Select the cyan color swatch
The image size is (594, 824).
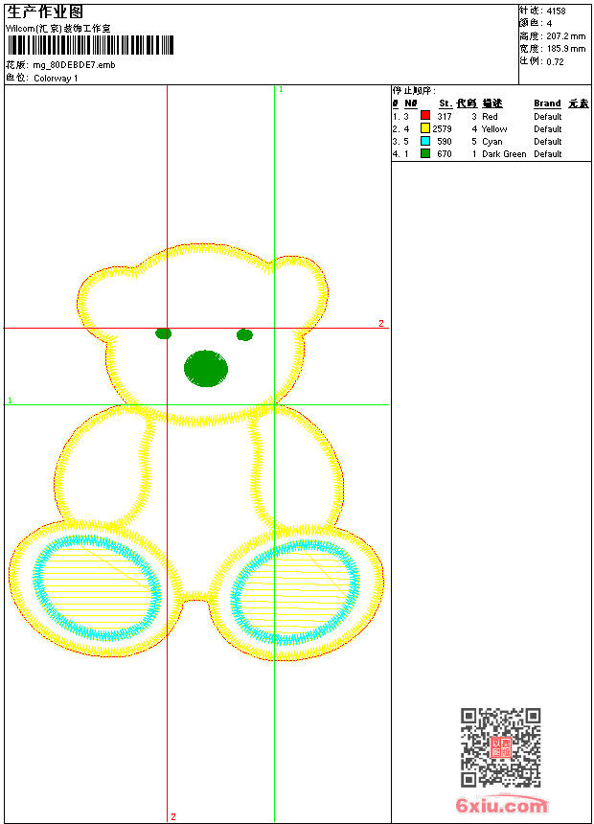click(x=425, y=141)
